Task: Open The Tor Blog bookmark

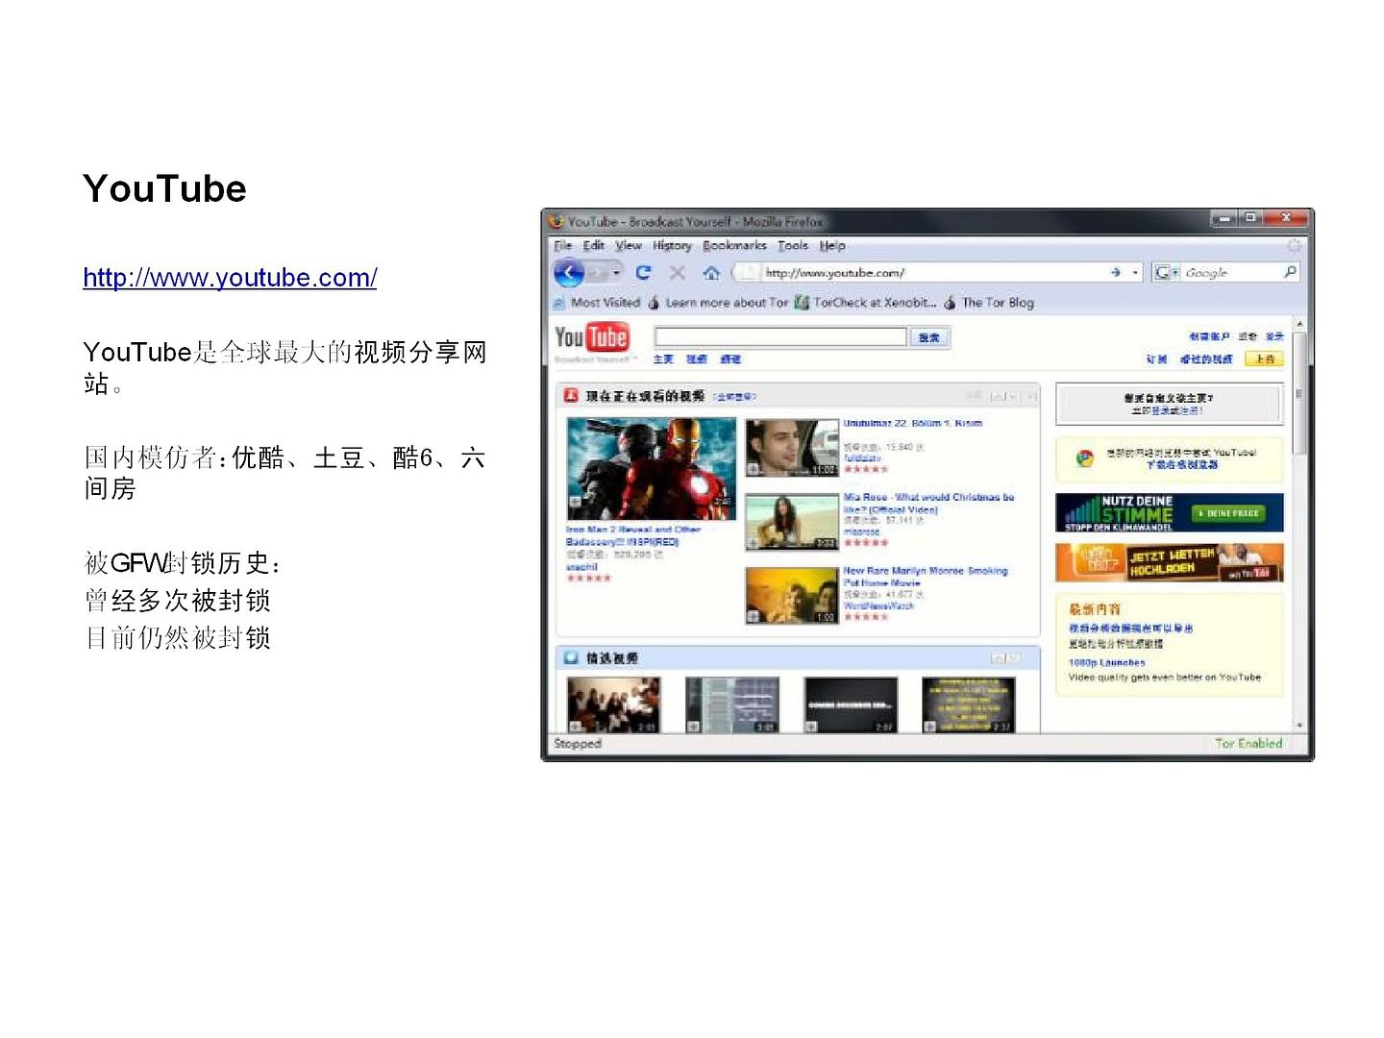Action: pyautogui.click(x=989, y=303)
